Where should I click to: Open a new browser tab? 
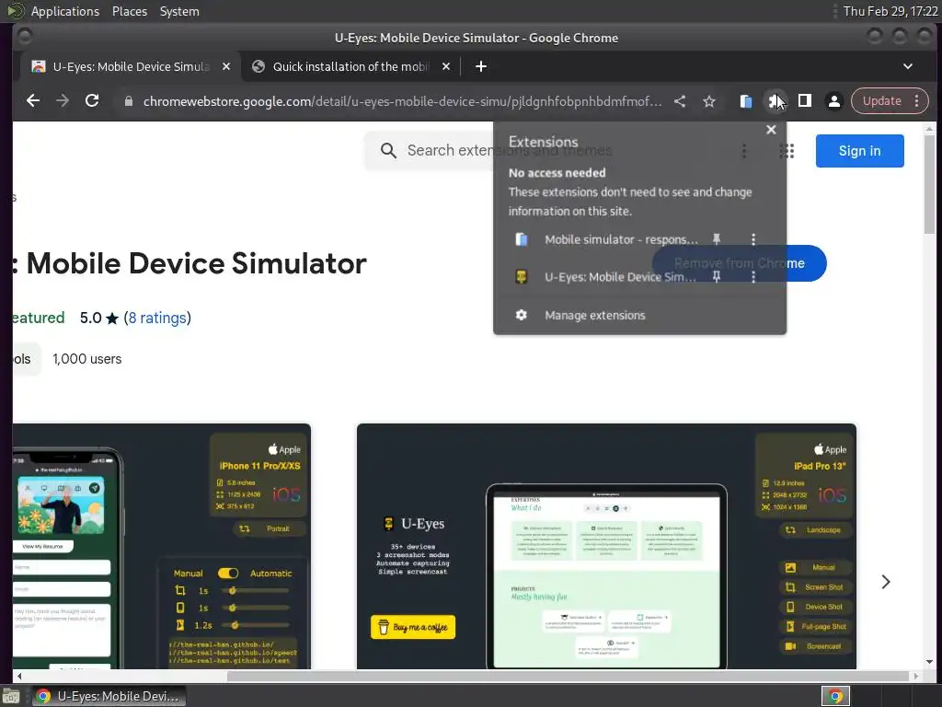tap(480, 66)
